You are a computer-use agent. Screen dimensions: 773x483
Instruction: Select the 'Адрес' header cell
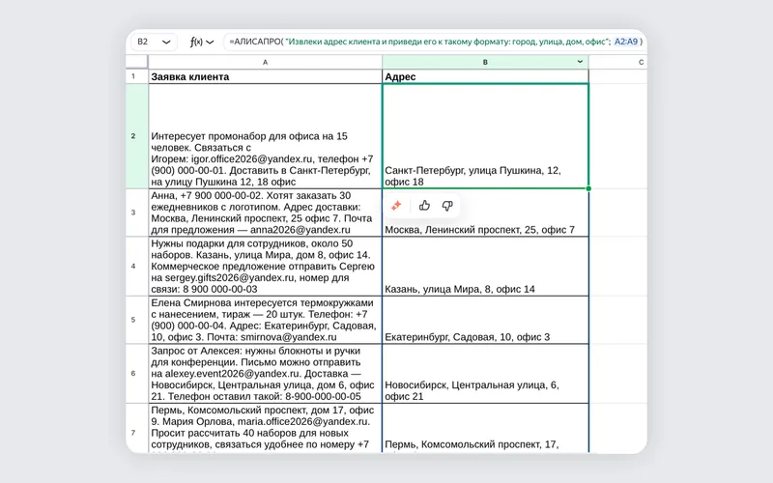coord(485,76)
